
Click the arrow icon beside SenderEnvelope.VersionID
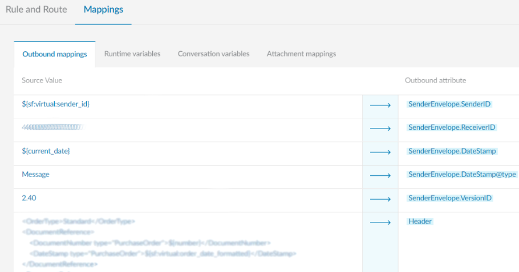pos(380,199)
